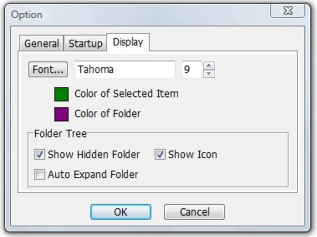317x237 pixels.
Task: Click the "Color of Selected Item" label
Action: click(x=126, y=94)
